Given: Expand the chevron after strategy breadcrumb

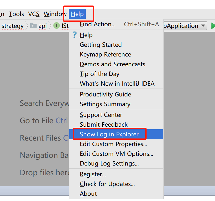Looking at the screenshot, I should pos(27,26).
